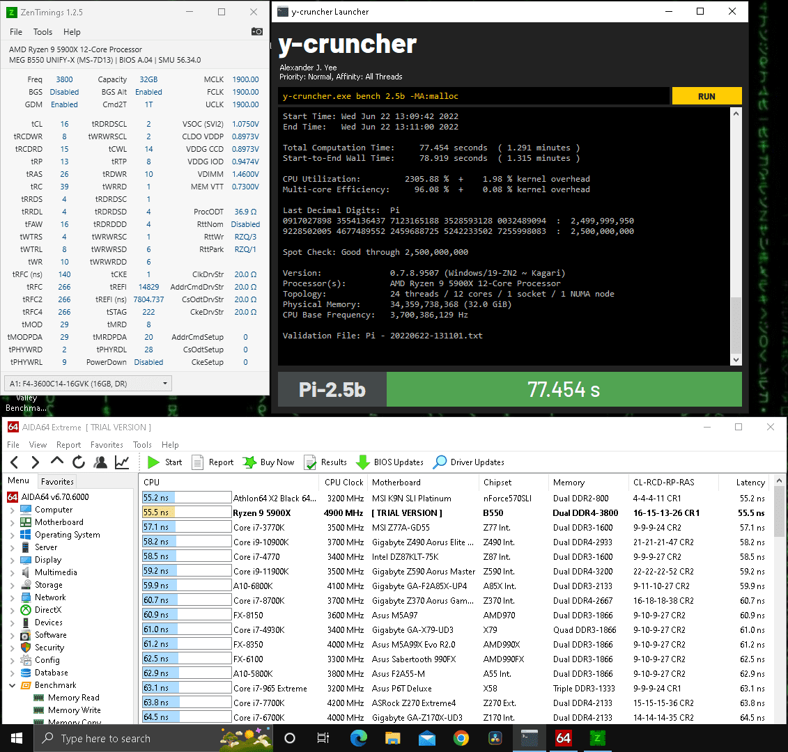788x752 pixels.
Task: Select DirectX tree item
Action: pyautogui.click(x=41, y=610)
